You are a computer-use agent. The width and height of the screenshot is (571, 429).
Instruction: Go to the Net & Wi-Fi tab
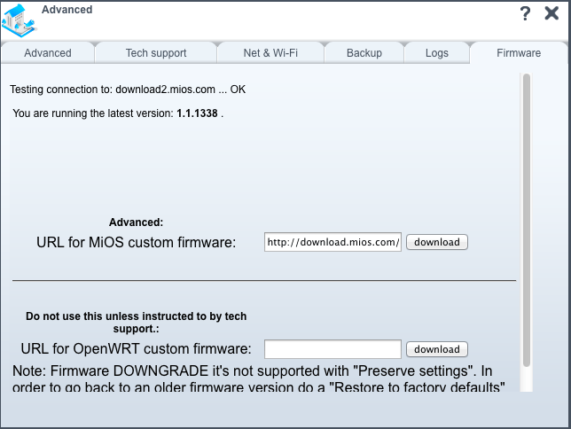coord(270,53)
